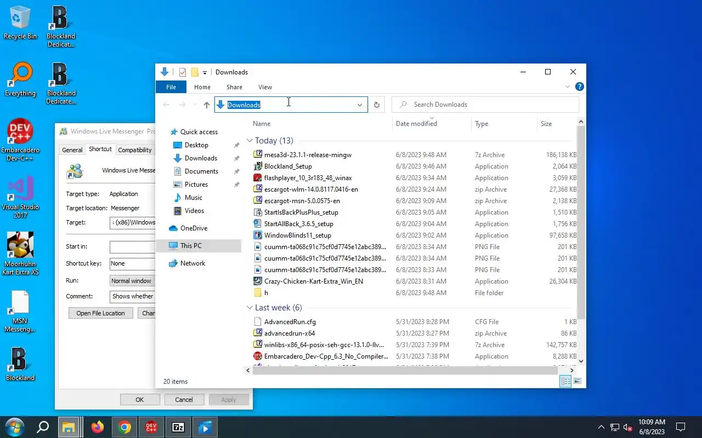Refresh the Downloads folder view
Screen dimensions: 702x438
click(376, 105)
